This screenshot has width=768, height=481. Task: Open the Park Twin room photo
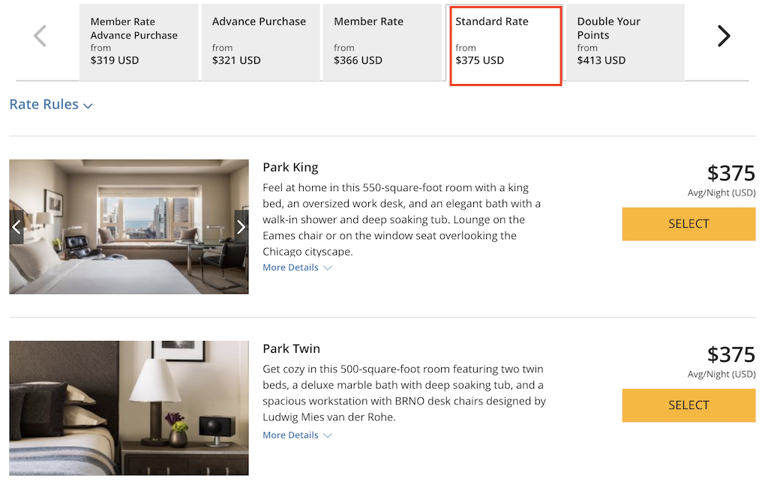(x=129, y=408)
